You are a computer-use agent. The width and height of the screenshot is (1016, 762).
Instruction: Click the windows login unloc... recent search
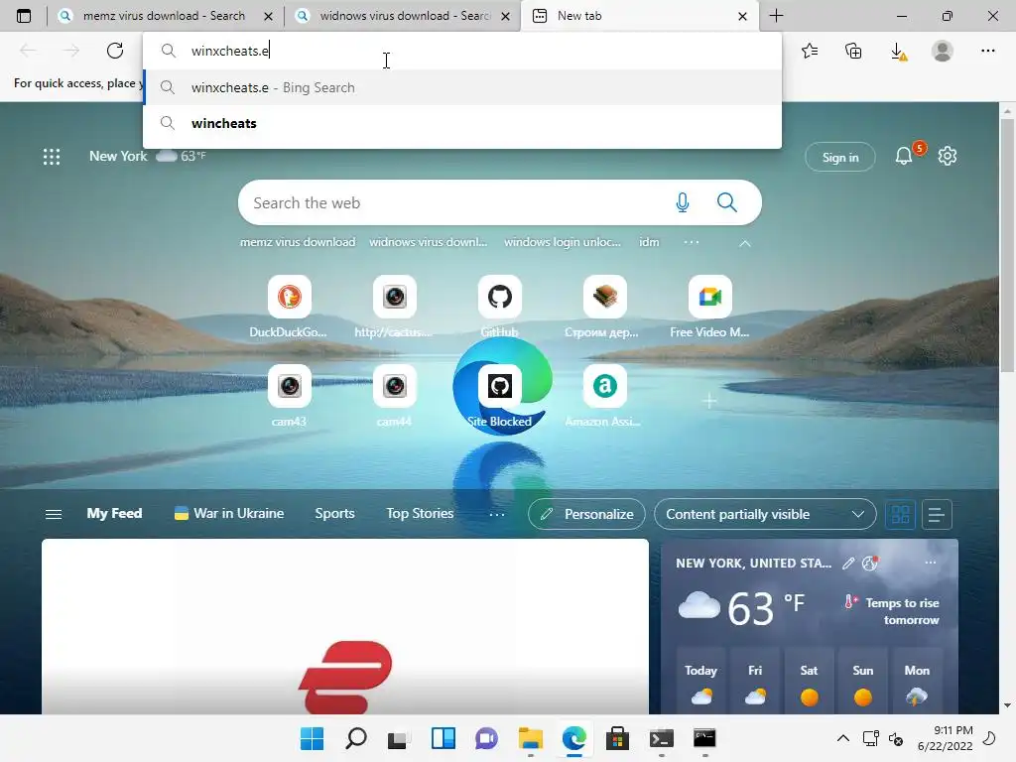563,242
